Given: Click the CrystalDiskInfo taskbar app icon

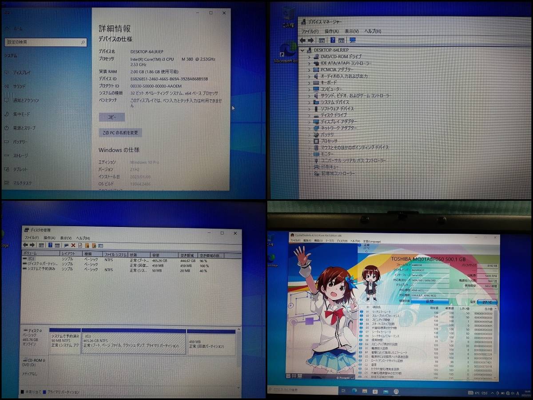Looking at the screenshot, I should click(395, 391).
